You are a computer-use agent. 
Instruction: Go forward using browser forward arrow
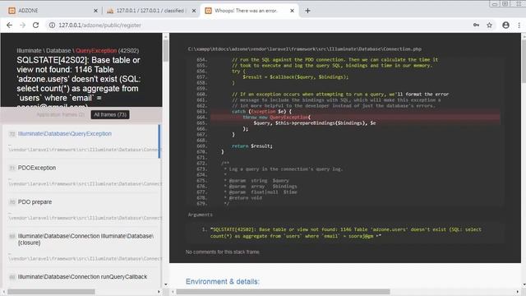coord(22,25)
